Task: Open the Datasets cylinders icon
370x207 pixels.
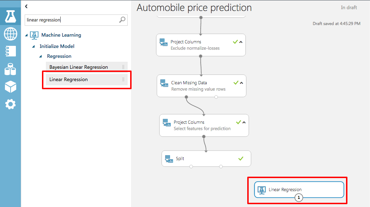Action: [x=10, y=69]
